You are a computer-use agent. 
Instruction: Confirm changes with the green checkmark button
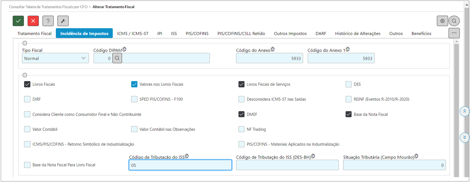click(18, 21)
